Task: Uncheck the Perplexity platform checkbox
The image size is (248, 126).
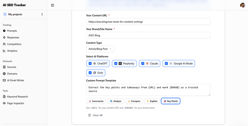Action: [116, 64]
